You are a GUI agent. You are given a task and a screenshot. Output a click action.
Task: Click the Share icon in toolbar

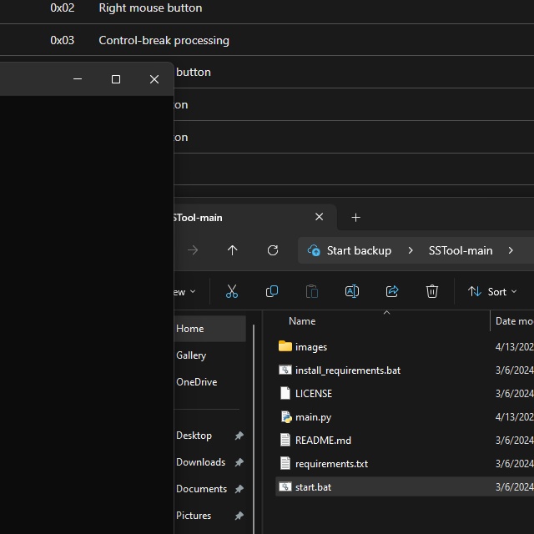click(x=392, y=291)
